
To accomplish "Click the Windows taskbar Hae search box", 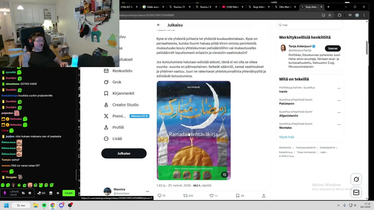I will click(x=21, y=205).
